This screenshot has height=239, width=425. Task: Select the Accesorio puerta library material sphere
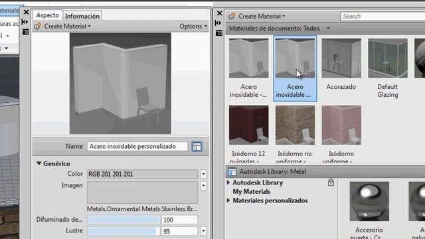(x=369, y=201)
